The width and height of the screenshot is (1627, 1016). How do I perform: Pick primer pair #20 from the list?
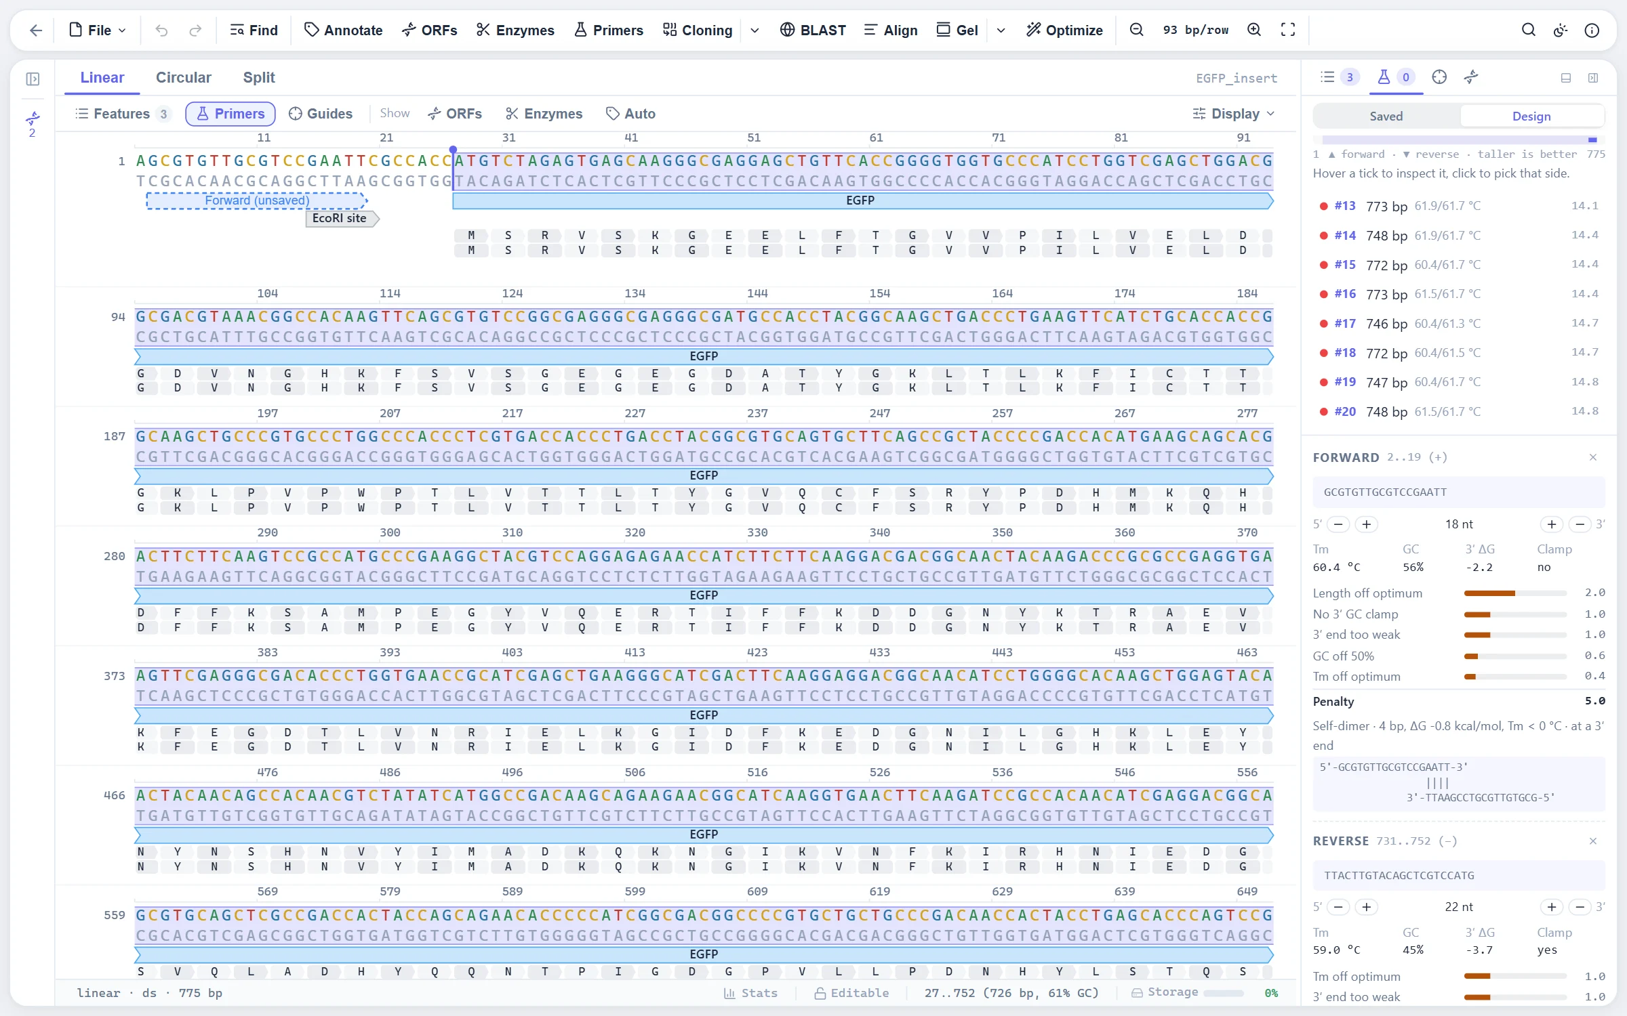(x=1458, y=412)
